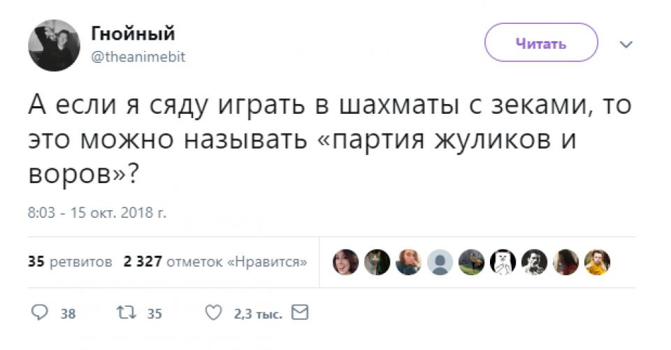Open Гнойный profile avatar
Screen dimensions: 671x350
click(x=54, y=45)
